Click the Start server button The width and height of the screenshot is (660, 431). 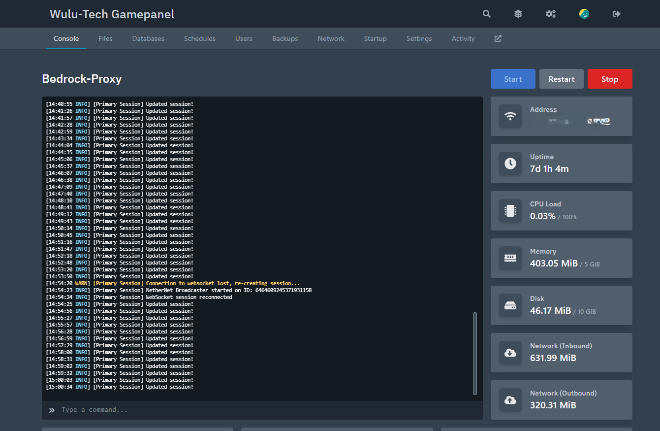(x=513, y=79)
